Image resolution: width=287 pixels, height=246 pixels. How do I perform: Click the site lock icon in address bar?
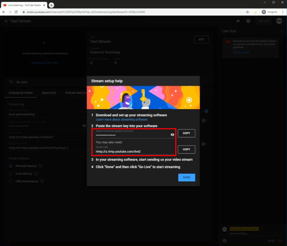(24, 12)
